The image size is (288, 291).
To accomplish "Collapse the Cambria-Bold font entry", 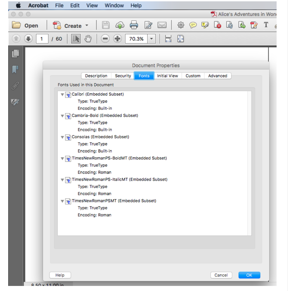I will coord(62,116).
